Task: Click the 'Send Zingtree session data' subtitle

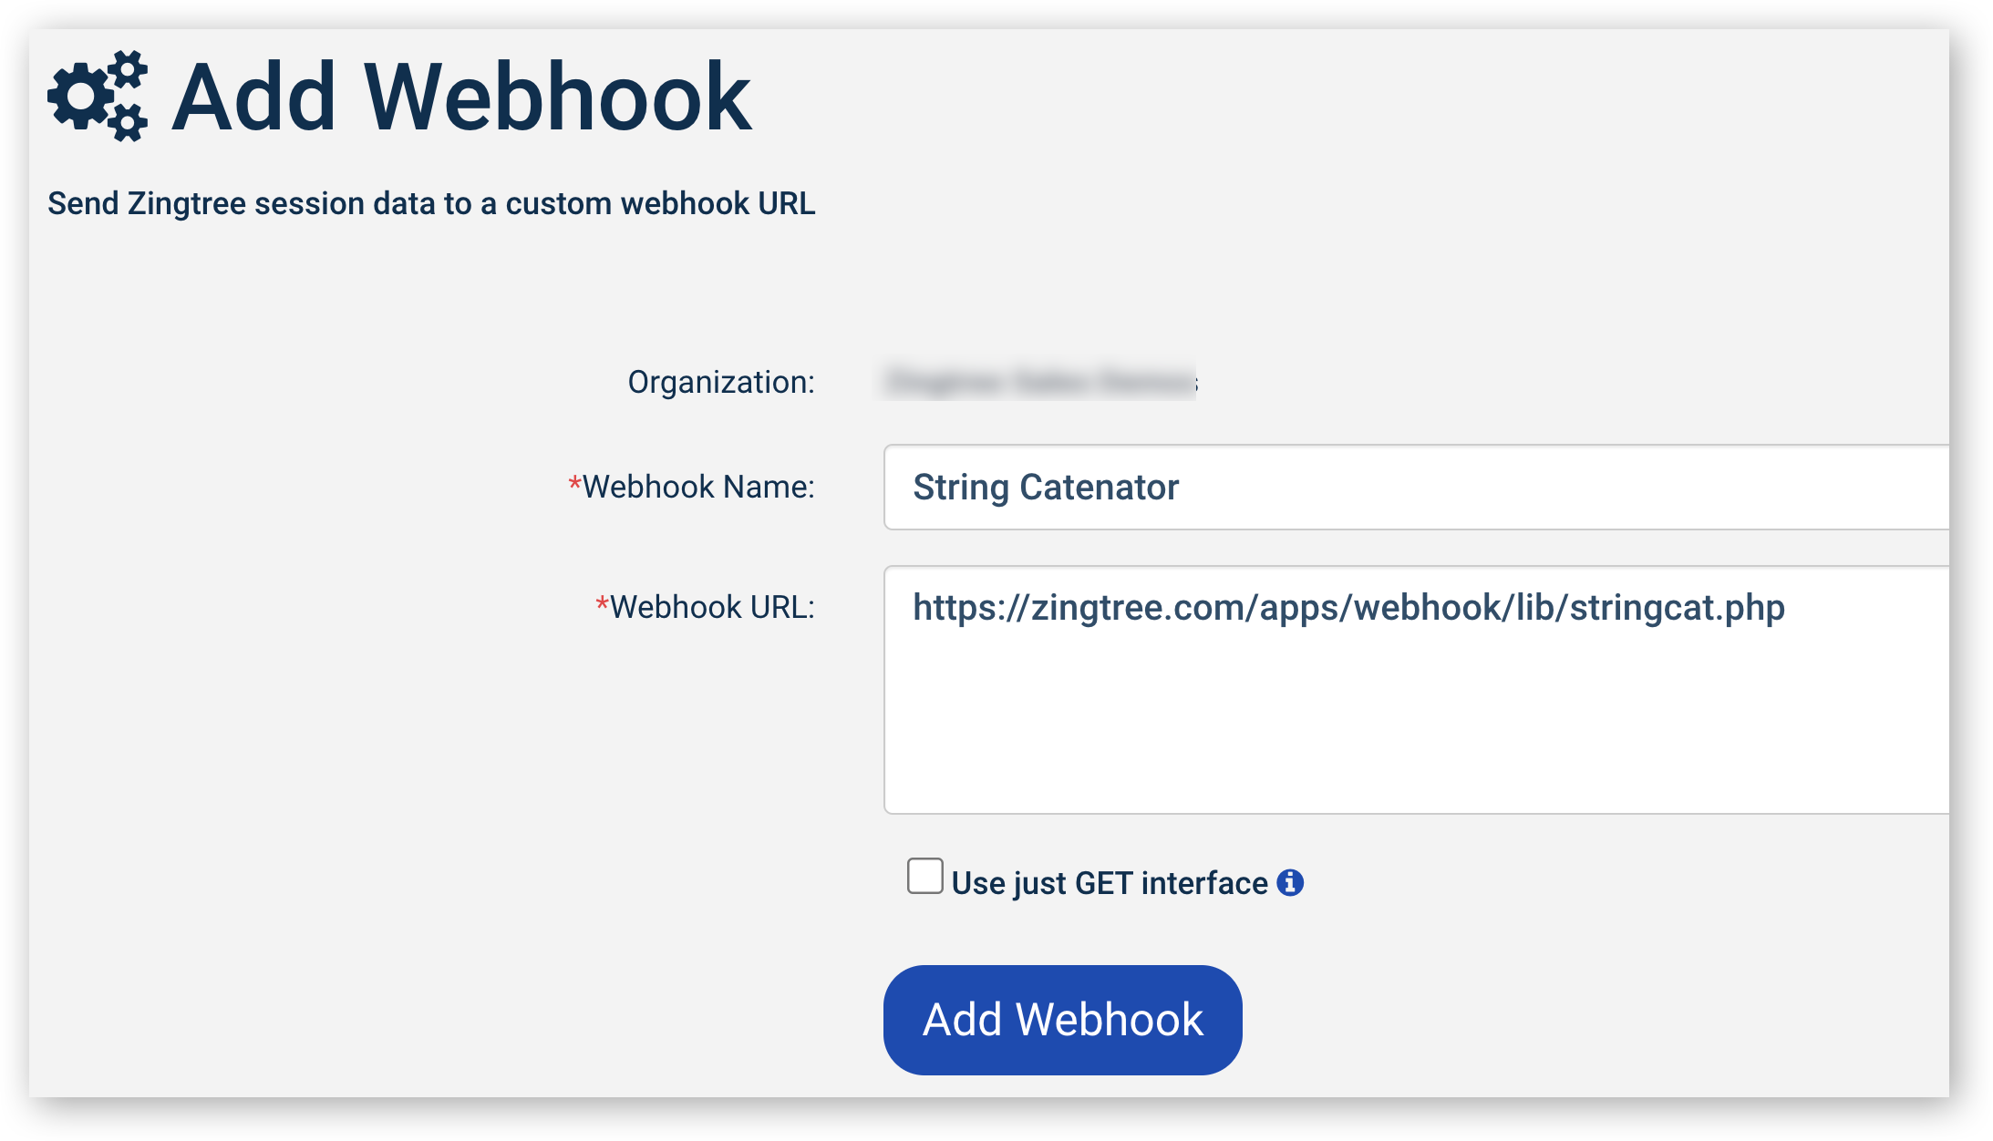Action: (431, 203)
